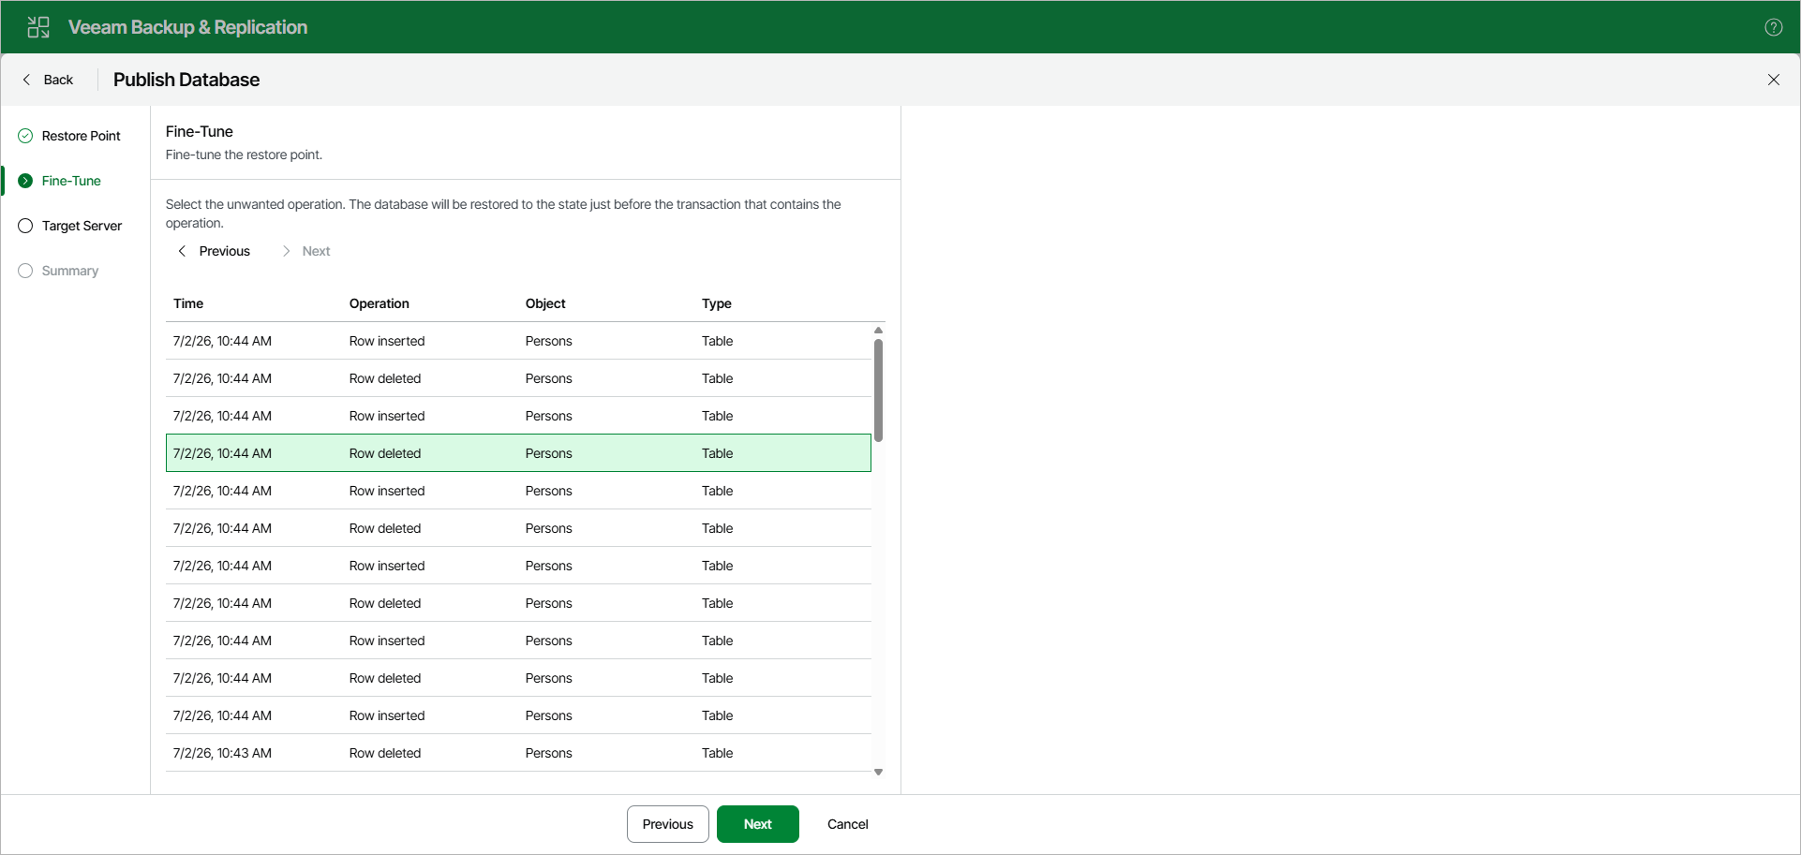Click the Veeam logo icon in the header
Viewport: 1801px width, 855px height.
click(x=38, y=27)
